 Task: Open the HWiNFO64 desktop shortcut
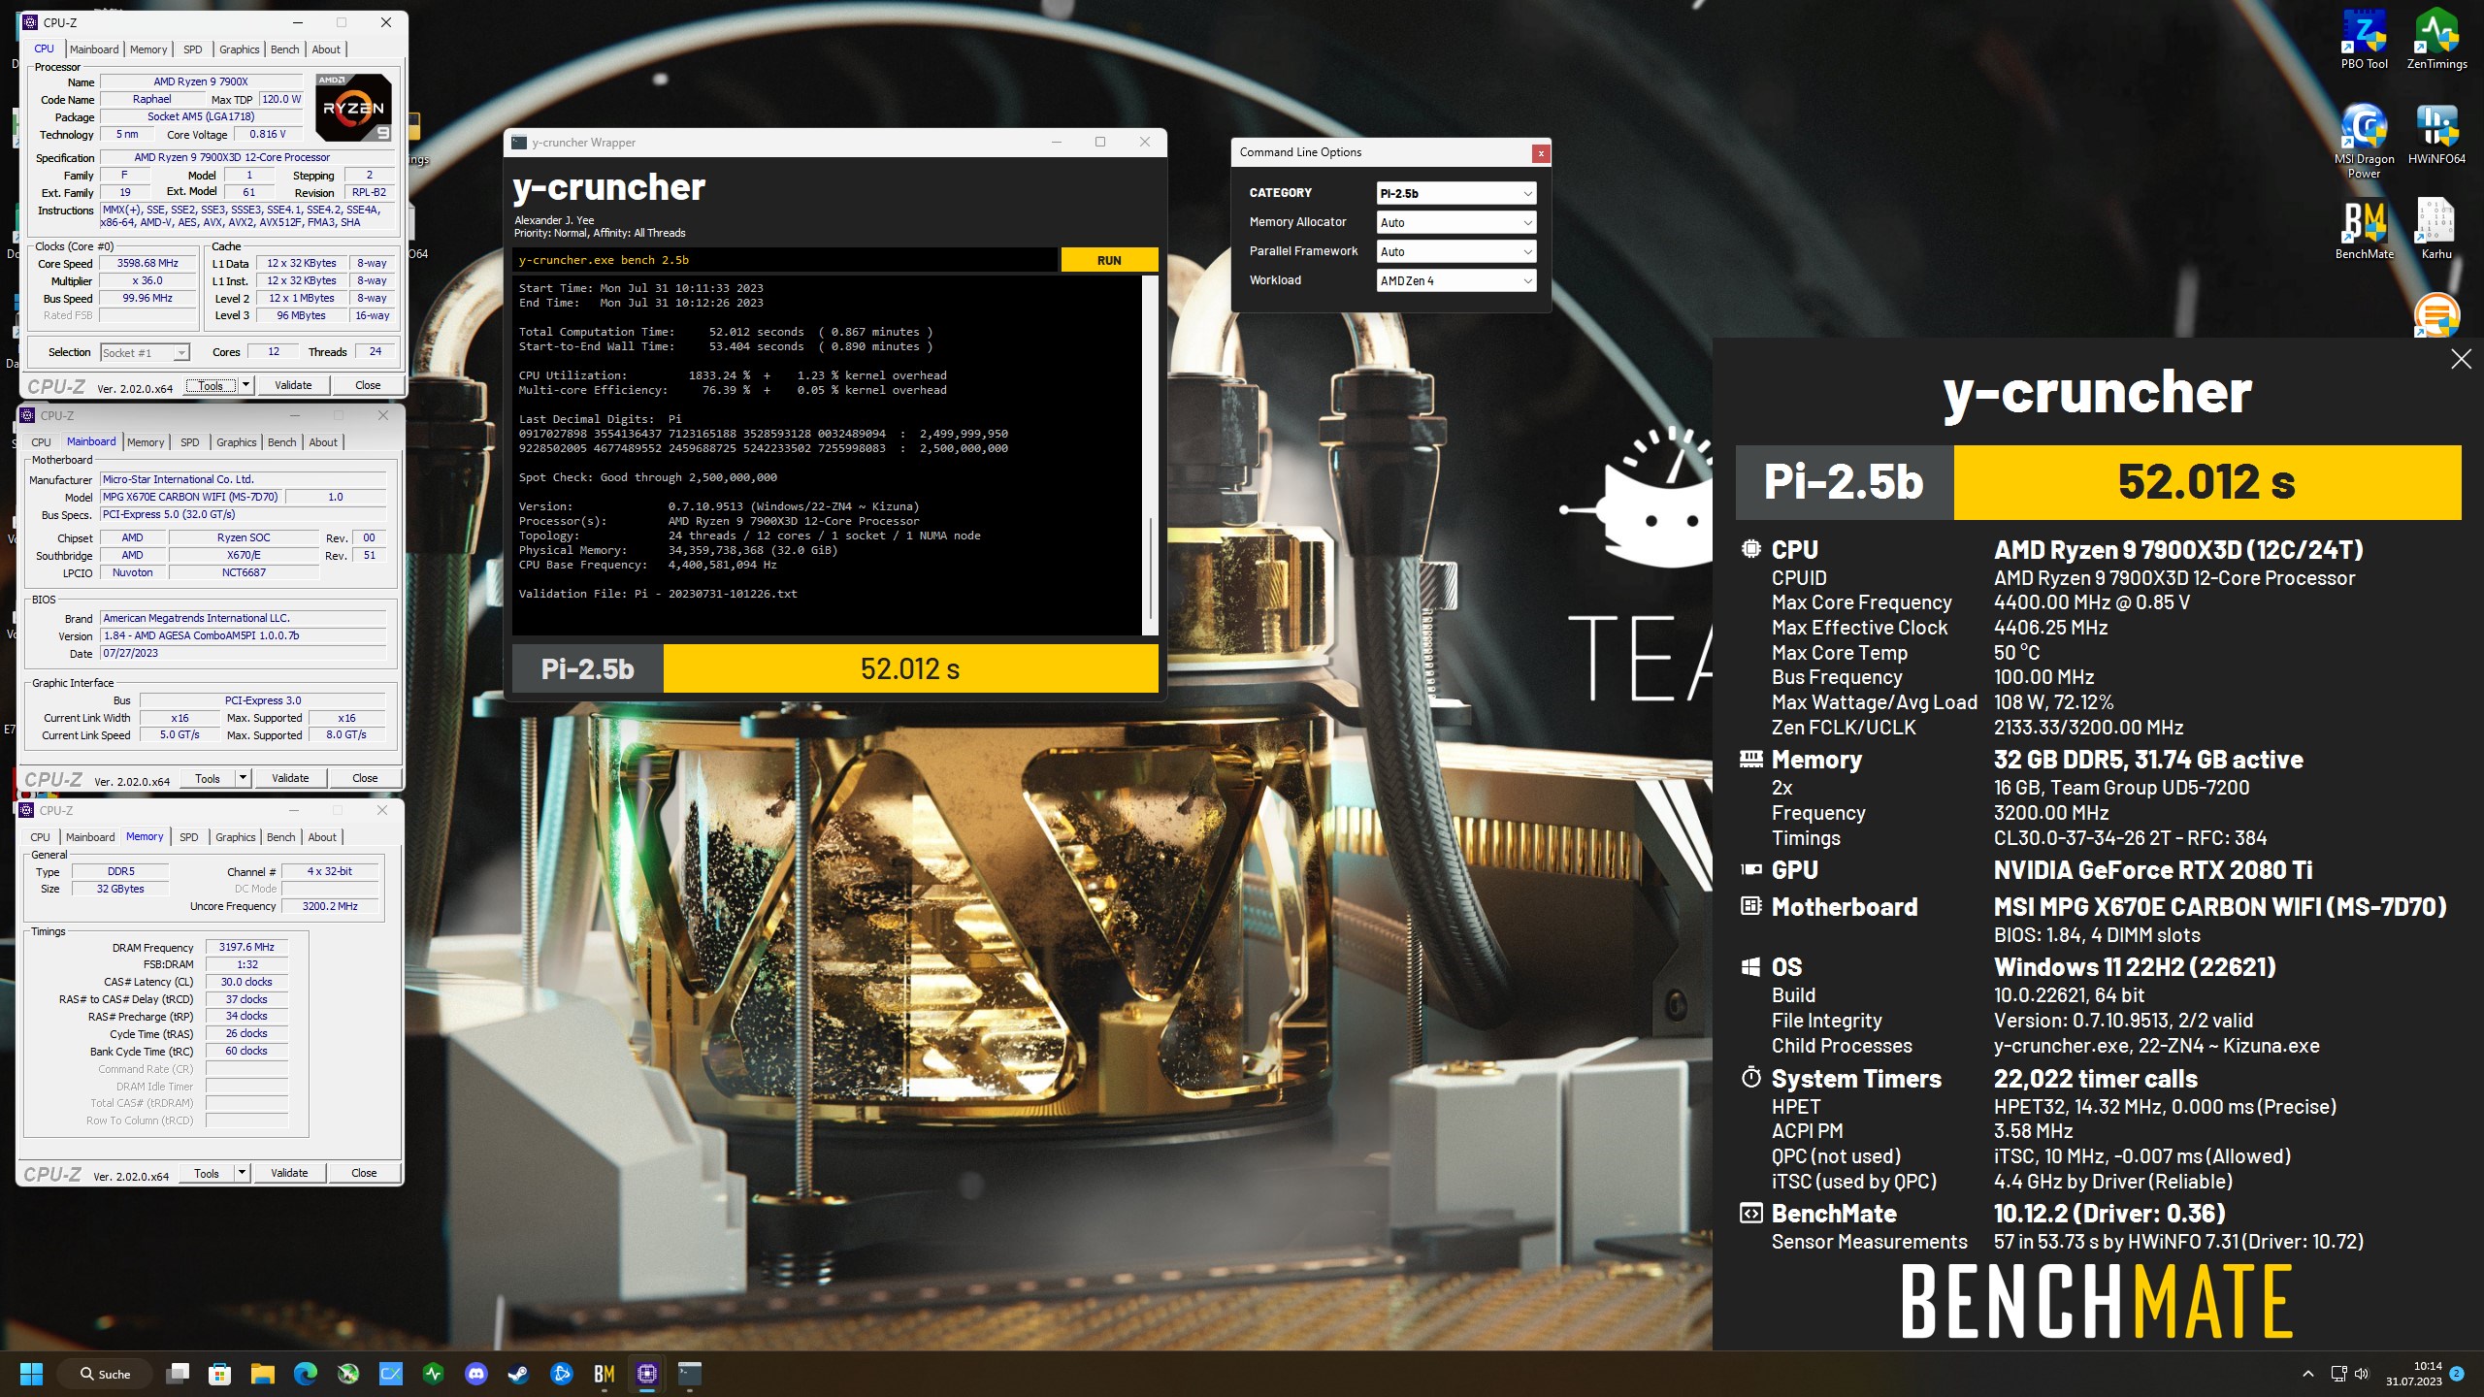coord(2436,135)
